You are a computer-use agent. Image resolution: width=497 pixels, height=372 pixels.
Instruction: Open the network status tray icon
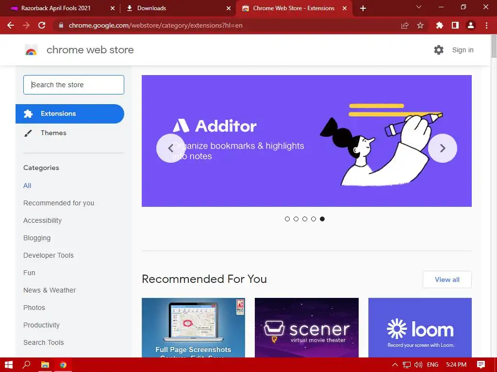click(x=407, y=365)
